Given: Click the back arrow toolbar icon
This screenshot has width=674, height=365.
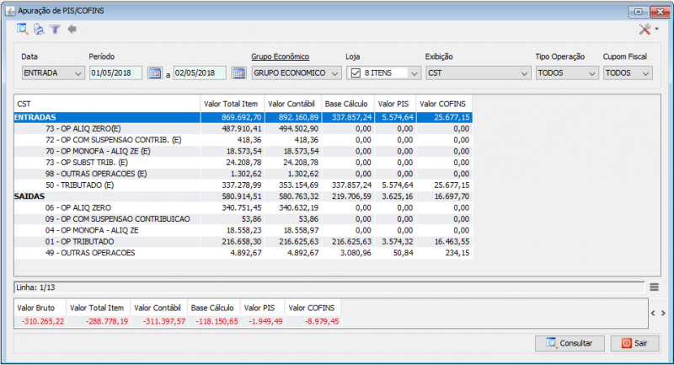Looking at the screenshot, I should click(72, 30).
